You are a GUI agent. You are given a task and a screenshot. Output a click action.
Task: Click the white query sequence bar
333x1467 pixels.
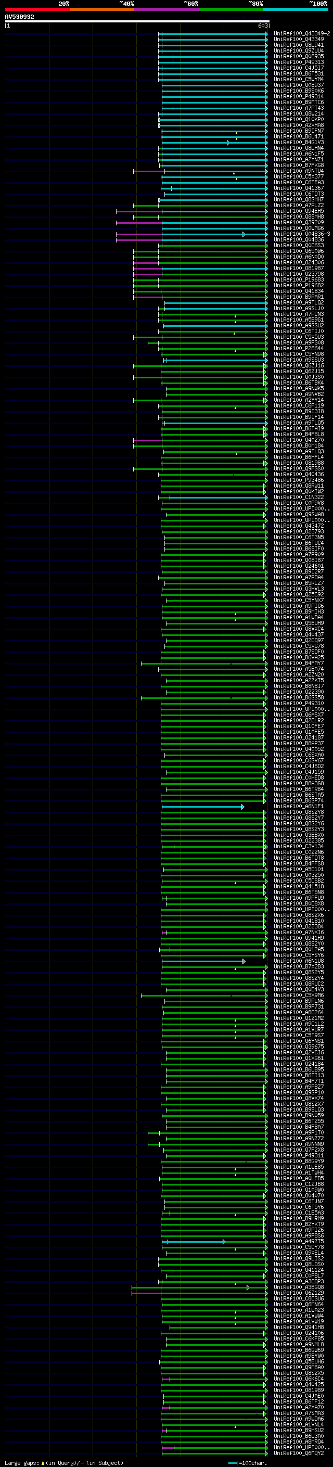click(x=137, y=22)
